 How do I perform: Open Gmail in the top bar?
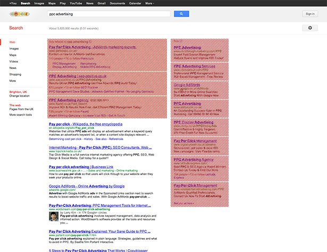102,3
